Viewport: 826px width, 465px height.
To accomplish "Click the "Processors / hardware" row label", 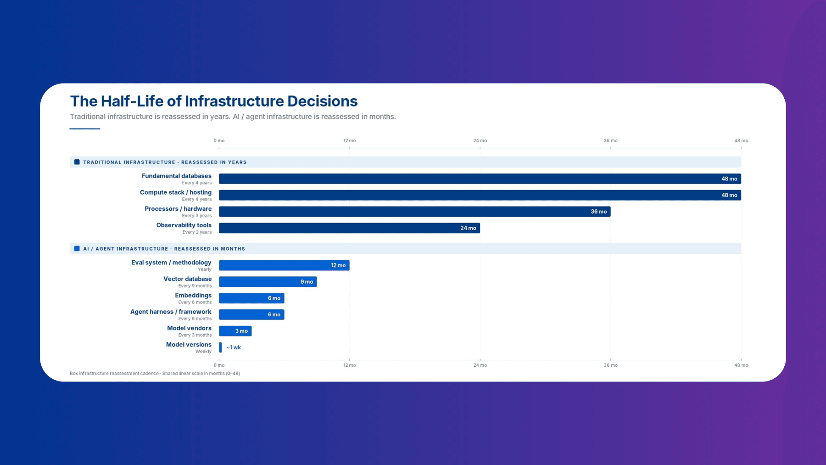I will (178, 209).
